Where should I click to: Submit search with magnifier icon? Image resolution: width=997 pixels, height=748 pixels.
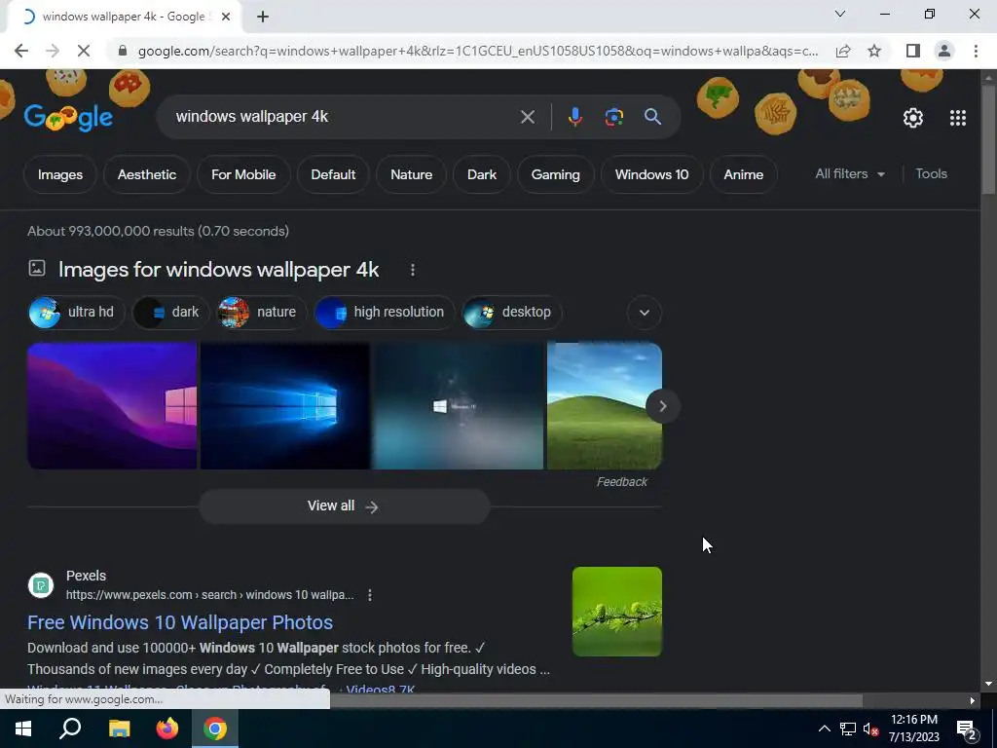tap(652, 117)
